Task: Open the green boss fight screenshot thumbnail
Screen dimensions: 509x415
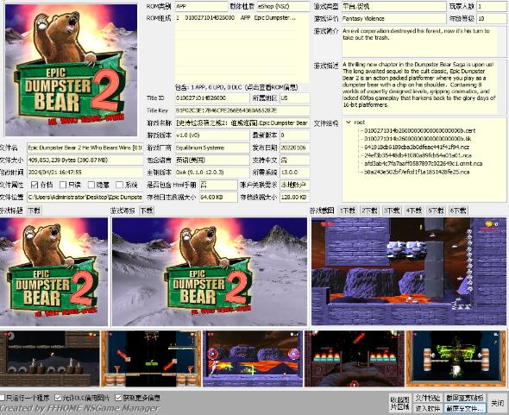Action: point(456,359)
